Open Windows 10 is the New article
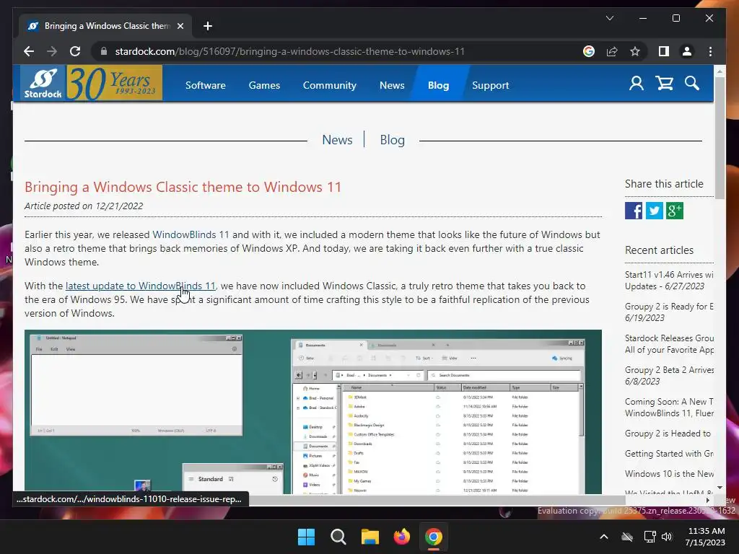Viewport: 739px width, 554px height. point(669,474)
